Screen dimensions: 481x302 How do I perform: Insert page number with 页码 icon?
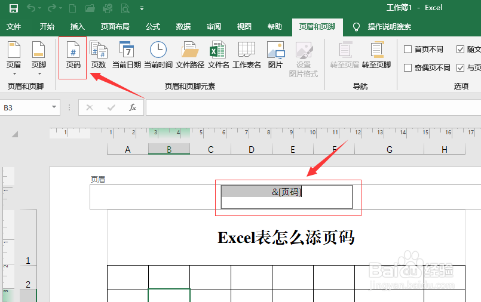pyautogui.click(x=73, y=55)
